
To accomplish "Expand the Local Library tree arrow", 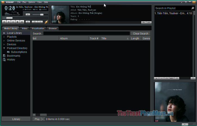I will [4, 33].
